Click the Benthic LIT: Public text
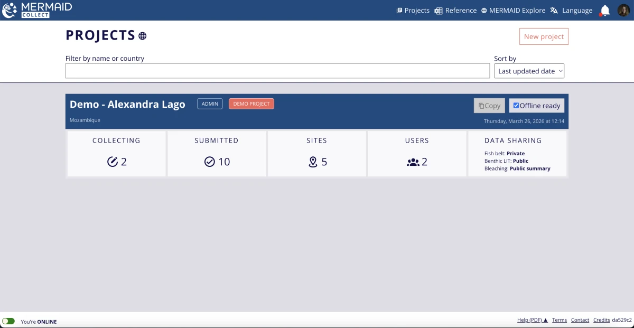 506,161
